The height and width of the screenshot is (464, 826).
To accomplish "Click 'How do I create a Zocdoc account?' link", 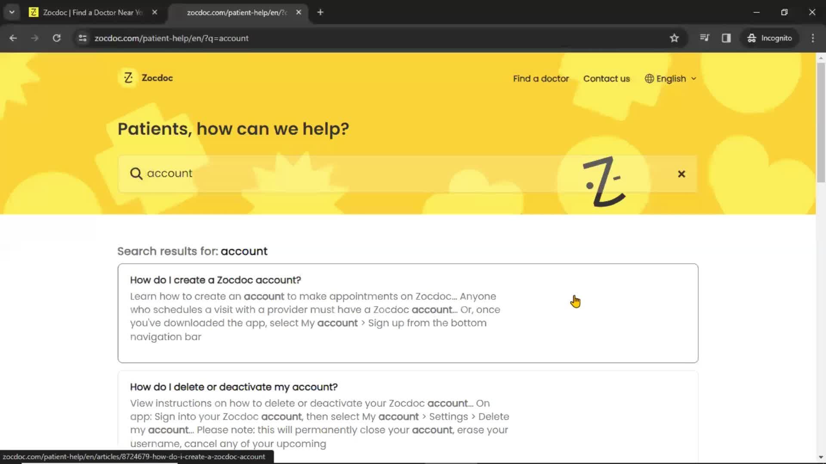I will [x=214, y=280].
